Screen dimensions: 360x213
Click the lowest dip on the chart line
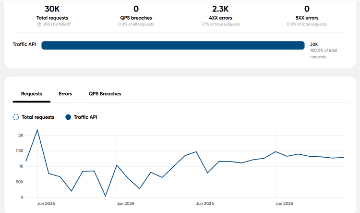pos(106,196)
